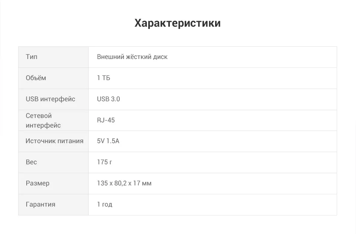Click the 1 год warranty value

tap(105, 204)
